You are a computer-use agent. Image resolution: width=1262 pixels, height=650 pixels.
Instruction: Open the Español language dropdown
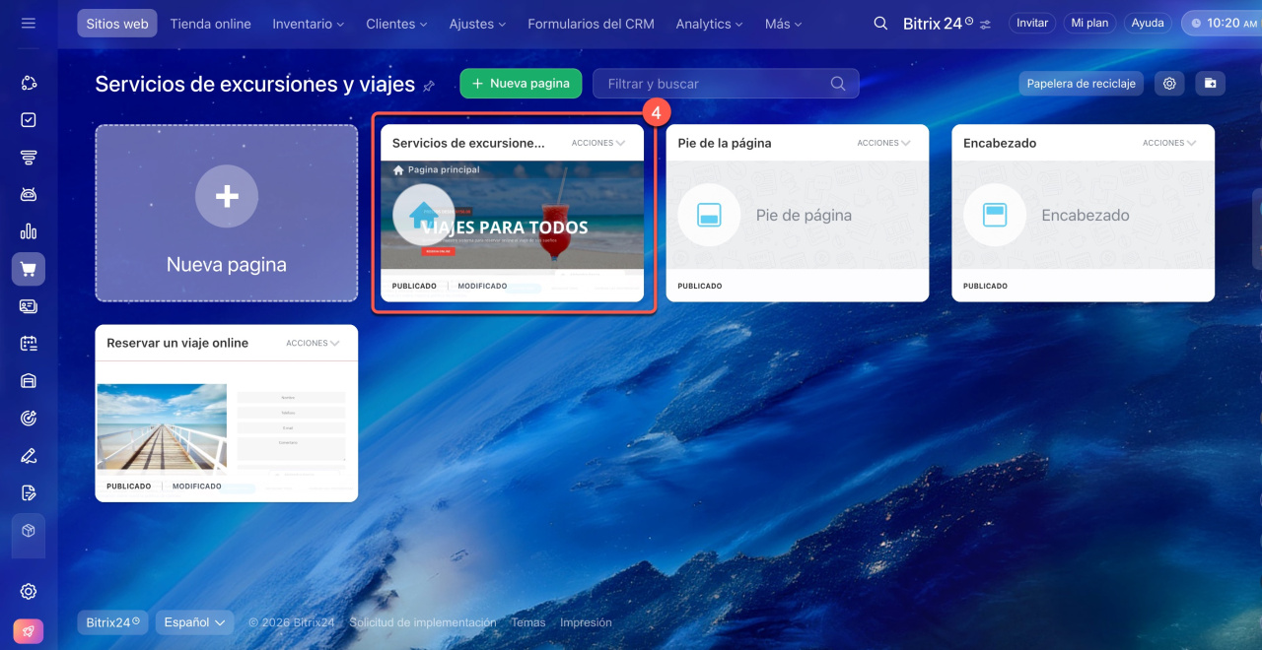tap(194, 622)
